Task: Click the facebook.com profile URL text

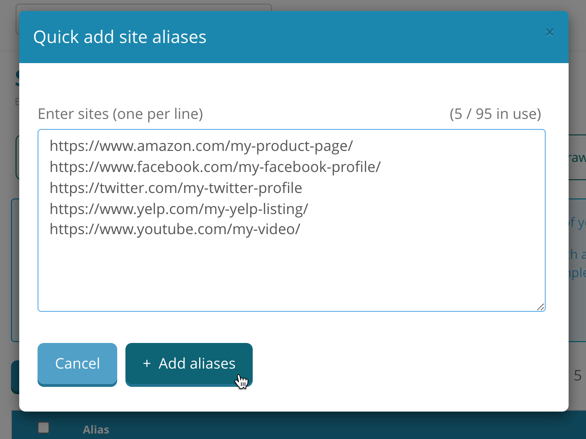Action: pos(215,166)
